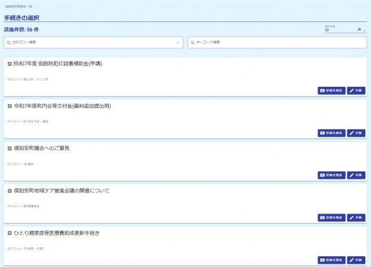The image size is (371, 267).
Task: Open the 令和7年度町内会等交付金(資料追加提出用) title
Action: pos(62,106)
